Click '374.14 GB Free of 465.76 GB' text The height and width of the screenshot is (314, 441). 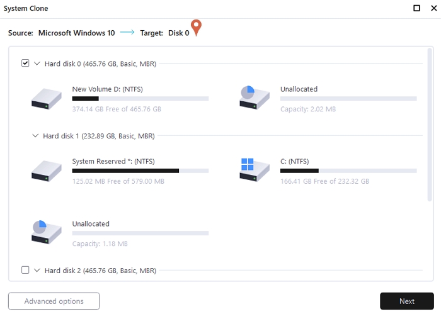[117, 109]
